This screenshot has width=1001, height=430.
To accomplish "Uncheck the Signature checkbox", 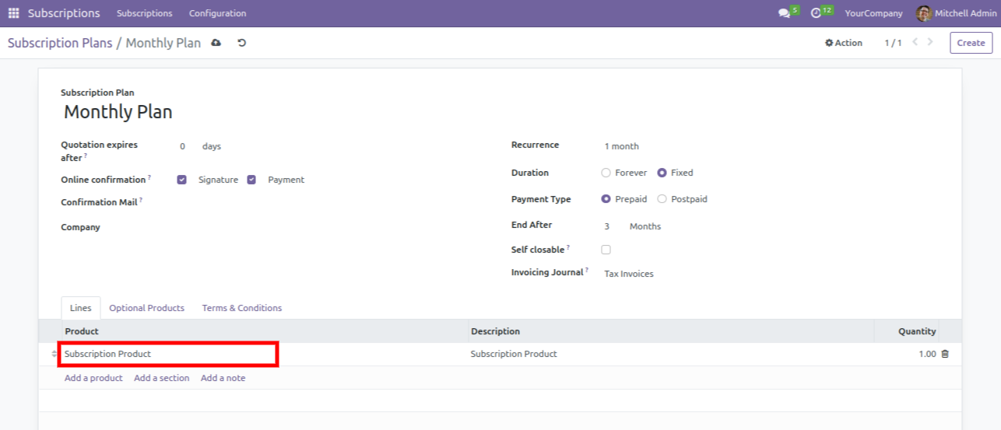I will 182,180.
